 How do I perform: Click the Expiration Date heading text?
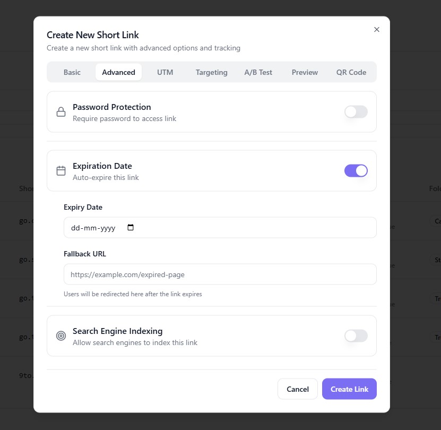102,166
